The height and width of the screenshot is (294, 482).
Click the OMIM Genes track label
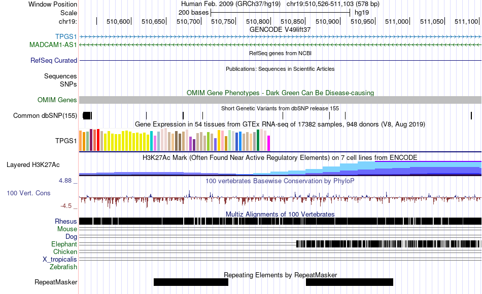click(x=57, y=100)
